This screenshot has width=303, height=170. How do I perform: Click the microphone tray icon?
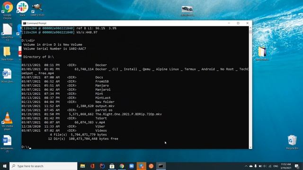(x=256, y=166)
